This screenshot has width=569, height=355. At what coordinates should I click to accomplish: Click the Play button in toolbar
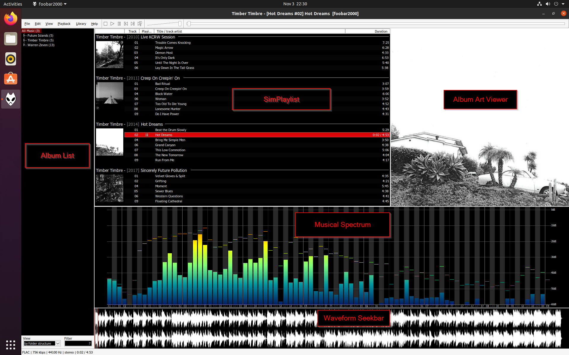tap(112, 24)
